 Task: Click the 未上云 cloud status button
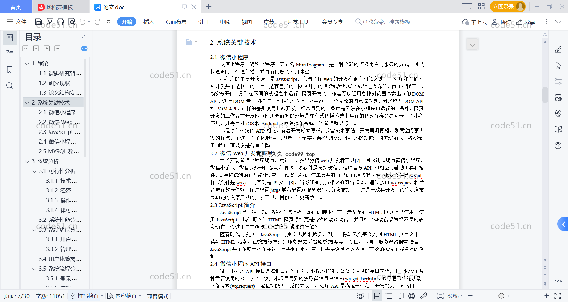[x=475, y=22]
